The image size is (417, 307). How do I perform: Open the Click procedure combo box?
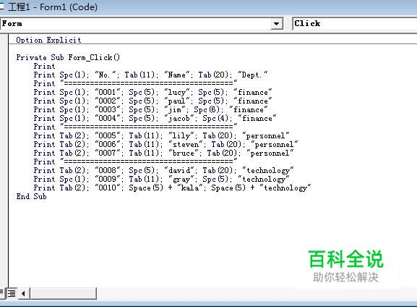pyautogui.click(x=355, y=24)
